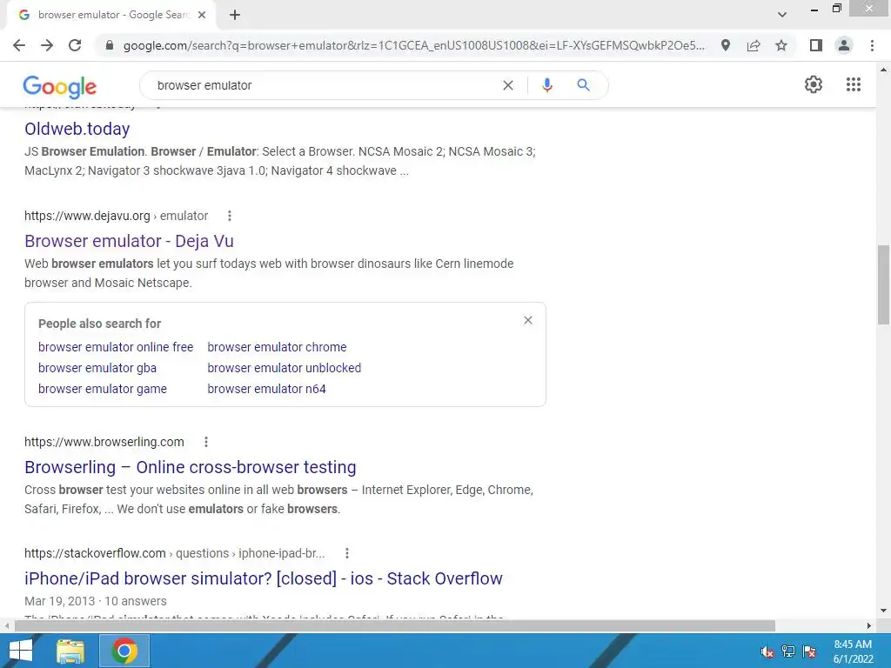Click Chrome icon in taskbar
Image resolution: width=891 pixels, height=668 pixels.
(x=124, y=651)
